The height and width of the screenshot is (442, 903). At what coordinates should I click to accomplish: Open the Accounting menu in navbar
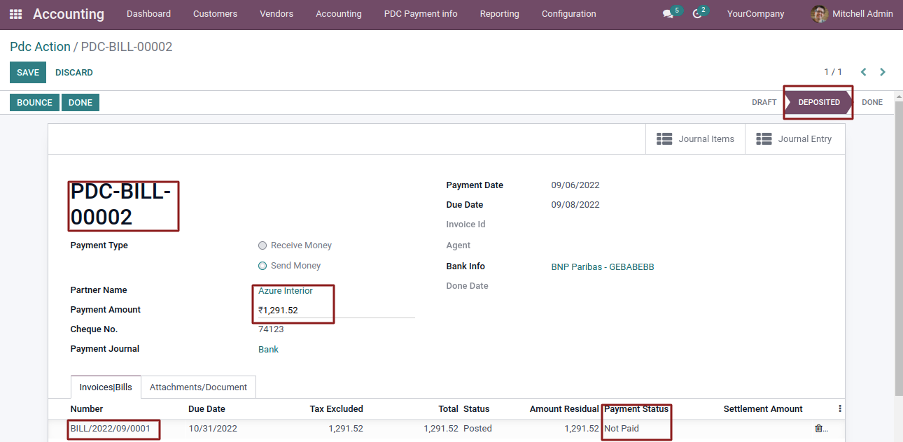[339, 14]
